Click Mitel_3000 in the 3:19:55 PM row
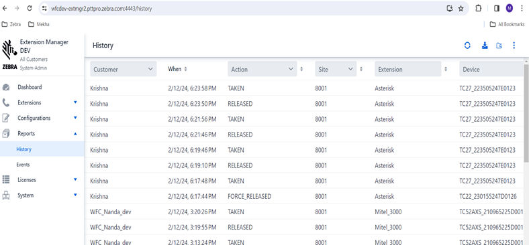The height and width of the screenshot is (245, 529). pyautogui.click(x=388, y=227)
